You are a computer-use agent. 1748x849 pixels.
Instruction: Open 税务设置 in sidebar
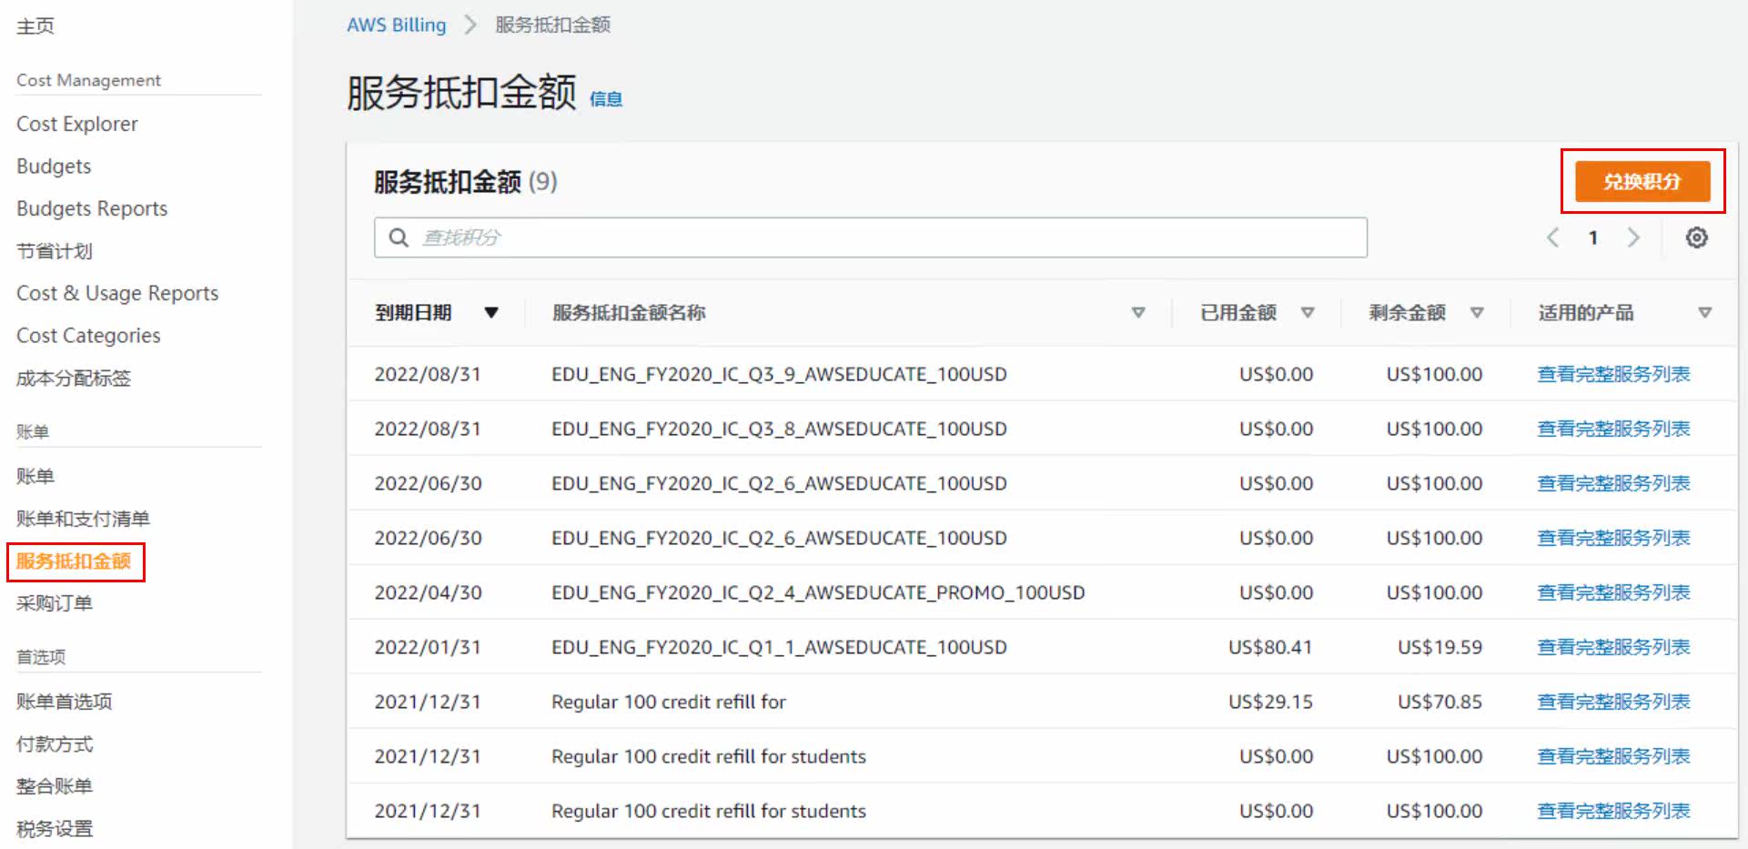tap(55, 829)
